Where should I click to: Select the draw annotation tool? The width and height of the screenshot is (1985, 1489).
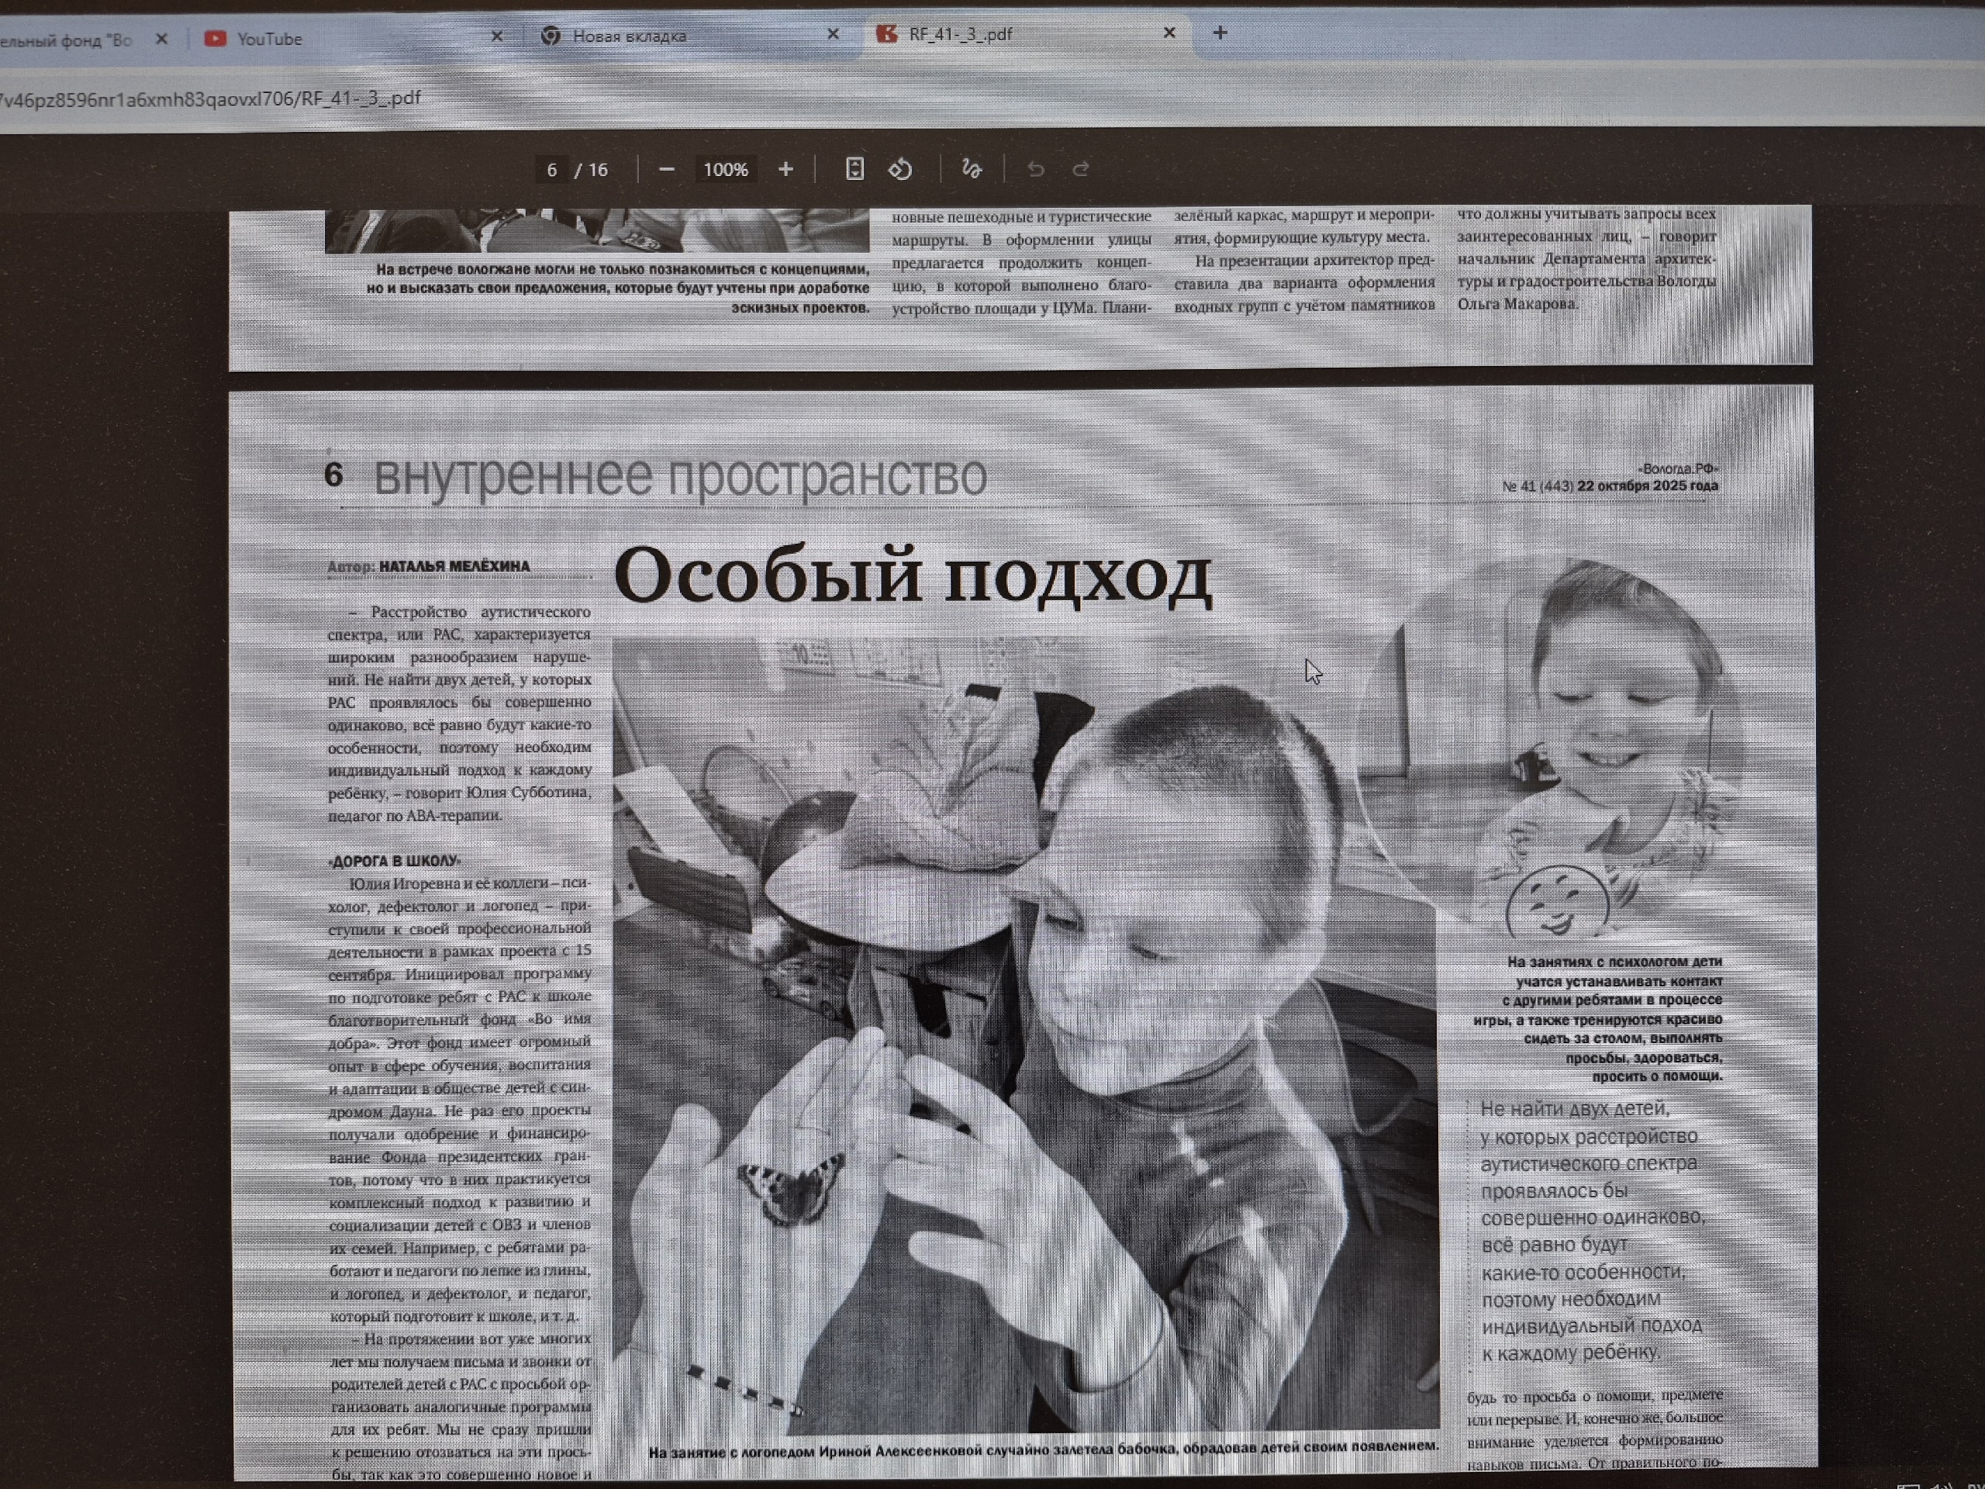pyautogui.click(x=971, y=169)
